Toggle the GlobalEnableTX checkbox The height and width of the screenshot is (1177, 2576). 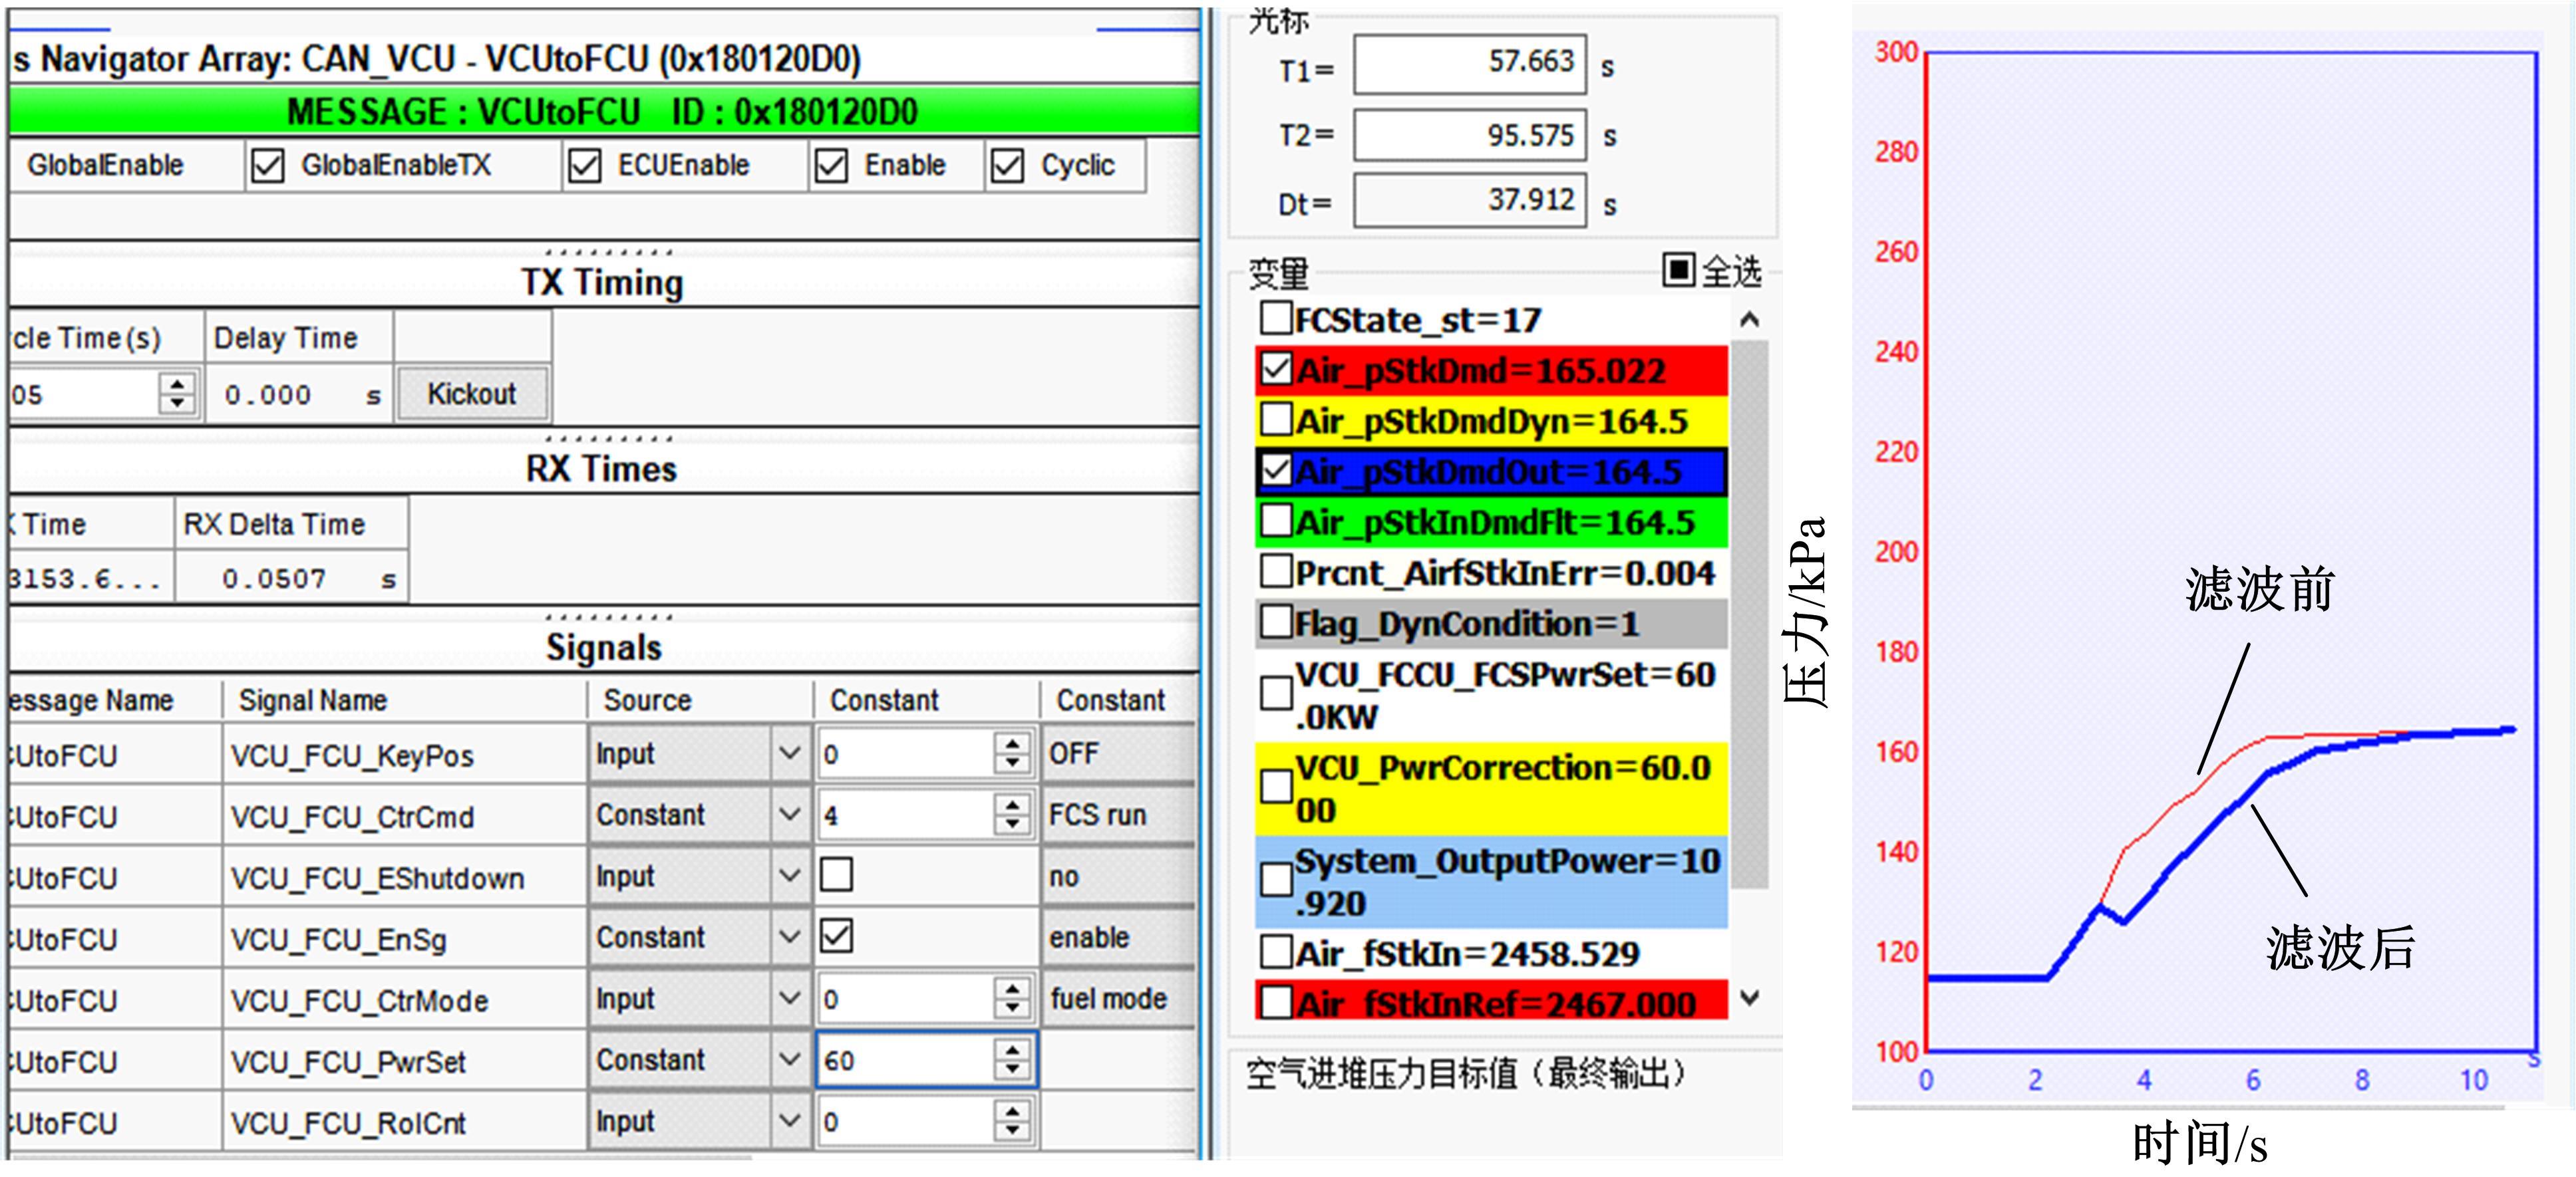pos(268,166)
